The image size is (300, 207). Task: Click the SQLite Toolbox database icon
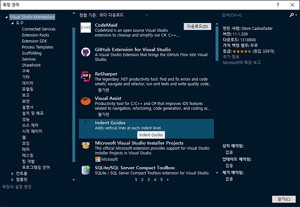(x=86, y=170)
